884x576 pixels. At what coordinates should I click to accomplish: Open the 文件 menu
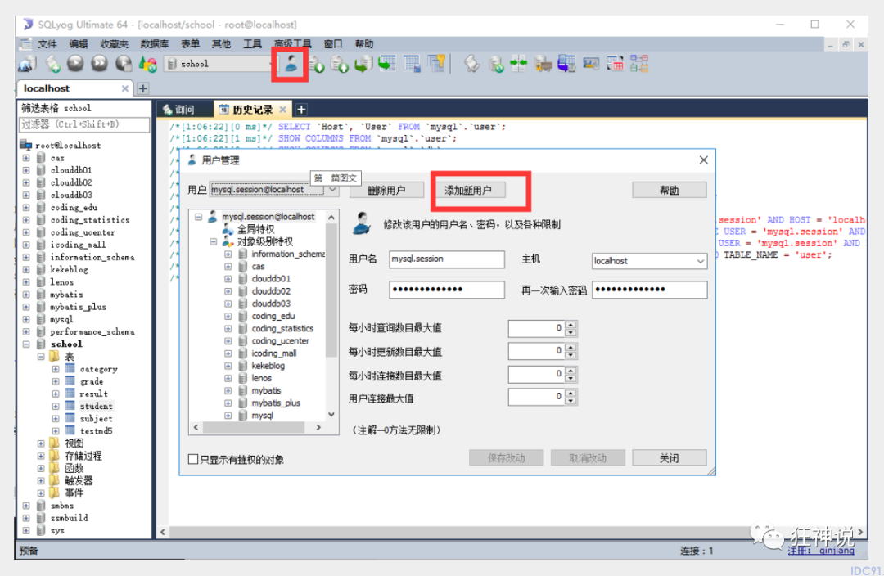(x=47, y=44)
